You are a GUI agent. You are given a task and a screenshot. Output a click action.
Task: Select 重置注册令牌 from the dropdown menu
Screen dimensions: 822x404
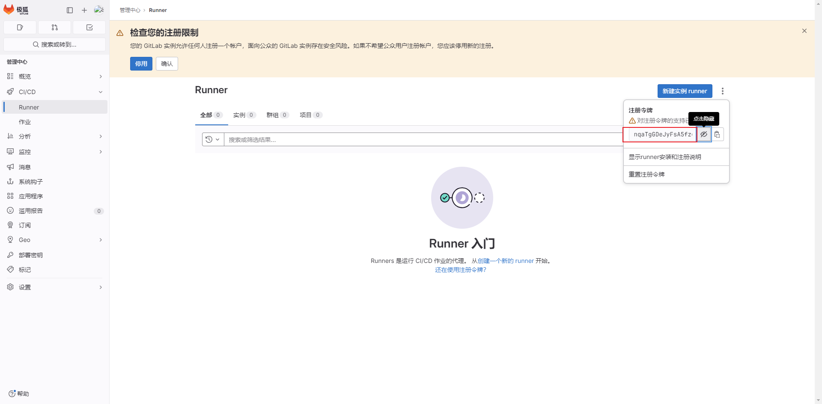coord(646,174)
